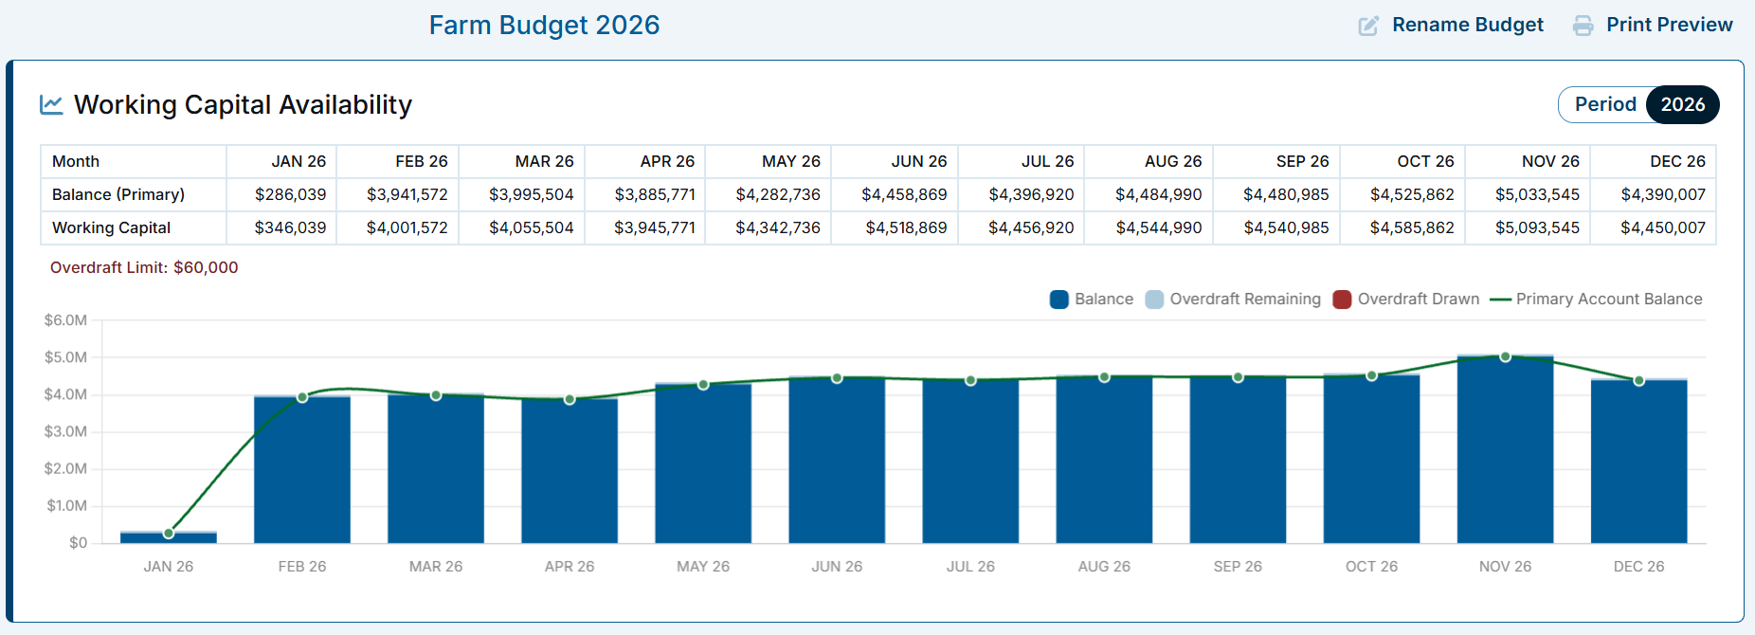Screen dimensions: 1755x635
Task: Select the JAN 26 chart bar
Action: pos(169,537)
